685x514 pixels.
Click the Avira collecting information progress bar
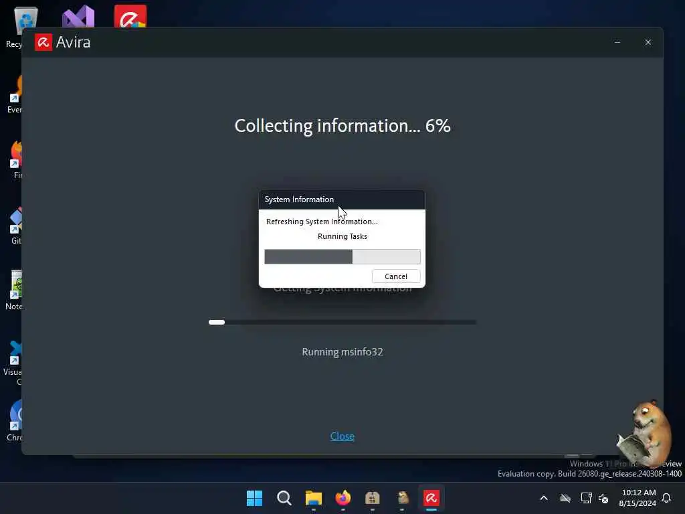tap(342, 322)
